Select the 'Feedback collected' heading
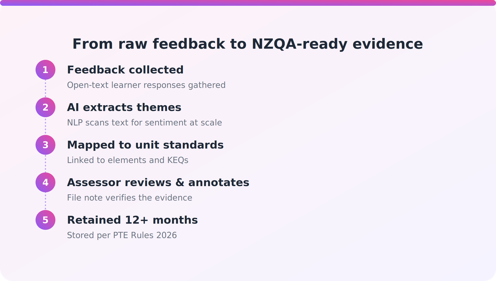The height and width of the screenshot is (281, 496). (x=125, y=70)
